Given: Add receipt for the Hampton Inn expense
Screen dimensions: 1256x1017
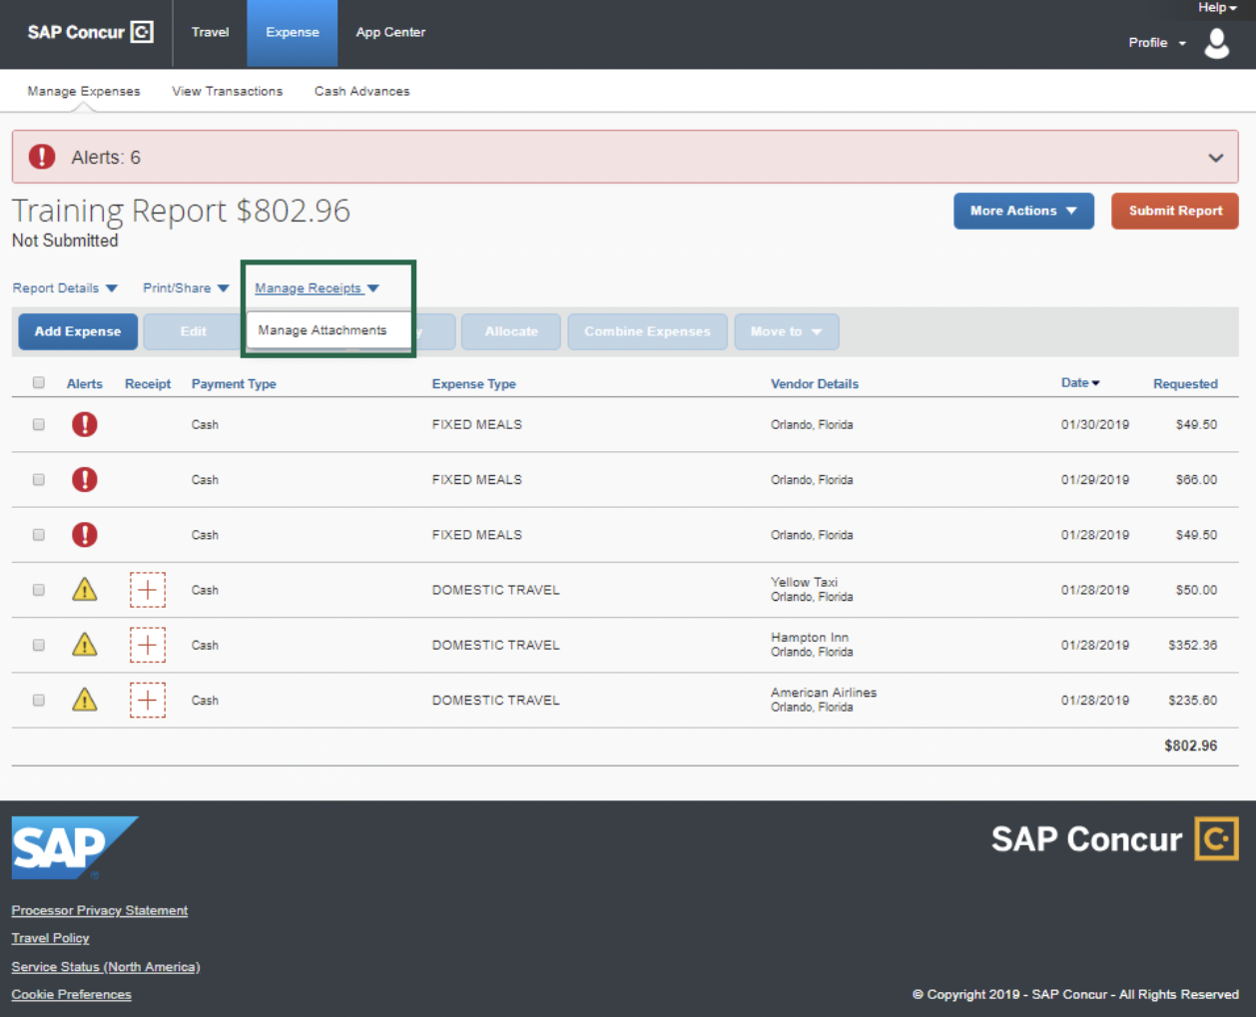Looking at the screenshot, I should click(147, 646).
